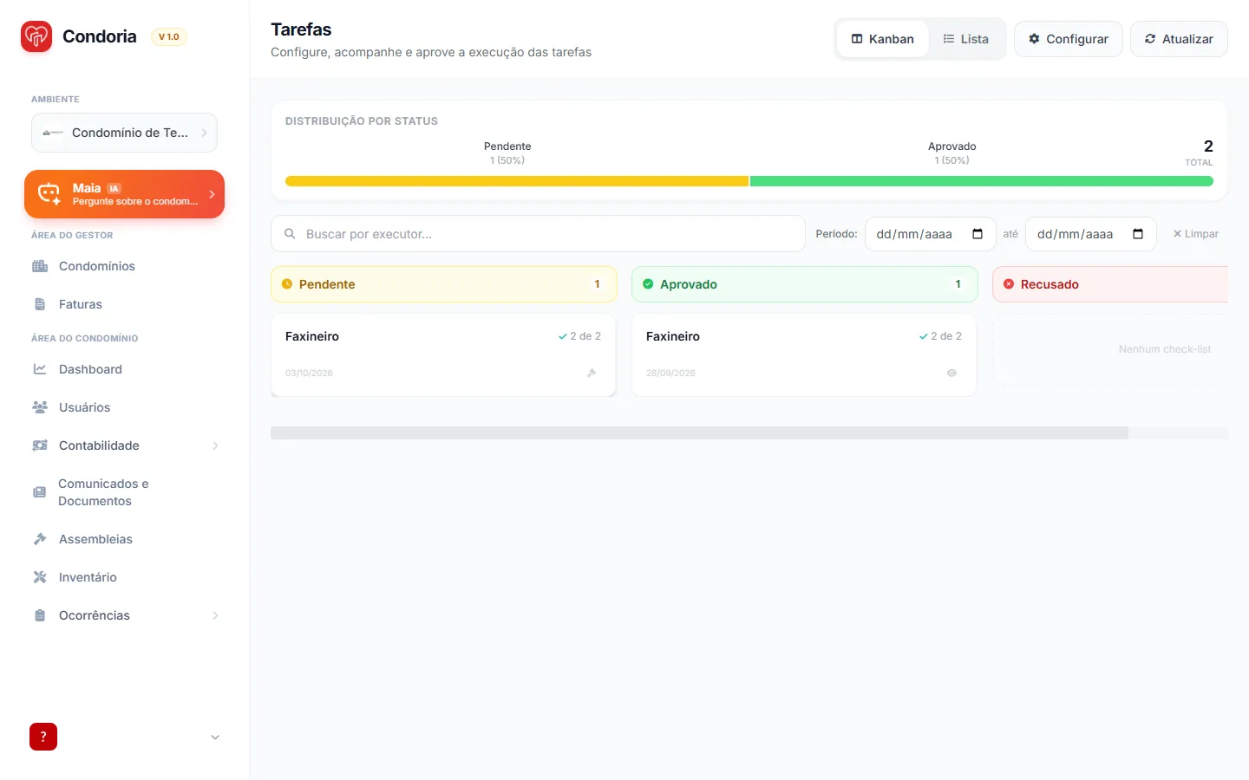Click the Faturas document icon
This screenshot has width=1249, height=780.
(40, 304)
